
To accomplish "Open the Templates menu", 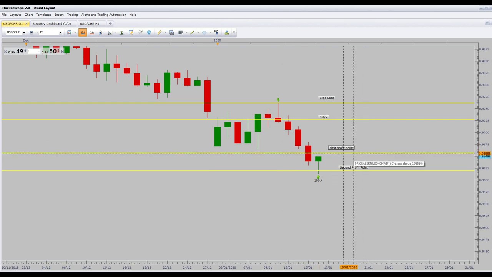I will tap(43, 15).
